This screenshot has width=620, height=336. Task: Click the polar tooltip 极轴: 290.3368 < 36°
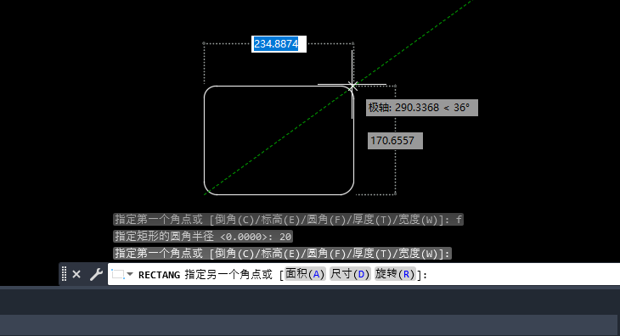[x=422, y=108]
